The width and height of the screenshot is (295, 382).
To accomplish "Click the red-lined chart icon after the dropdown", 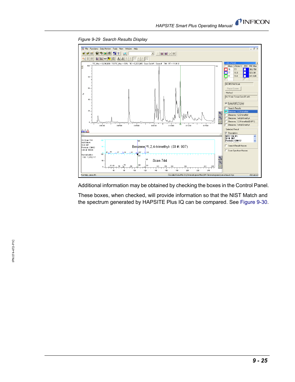I will (x=162, y=53).
